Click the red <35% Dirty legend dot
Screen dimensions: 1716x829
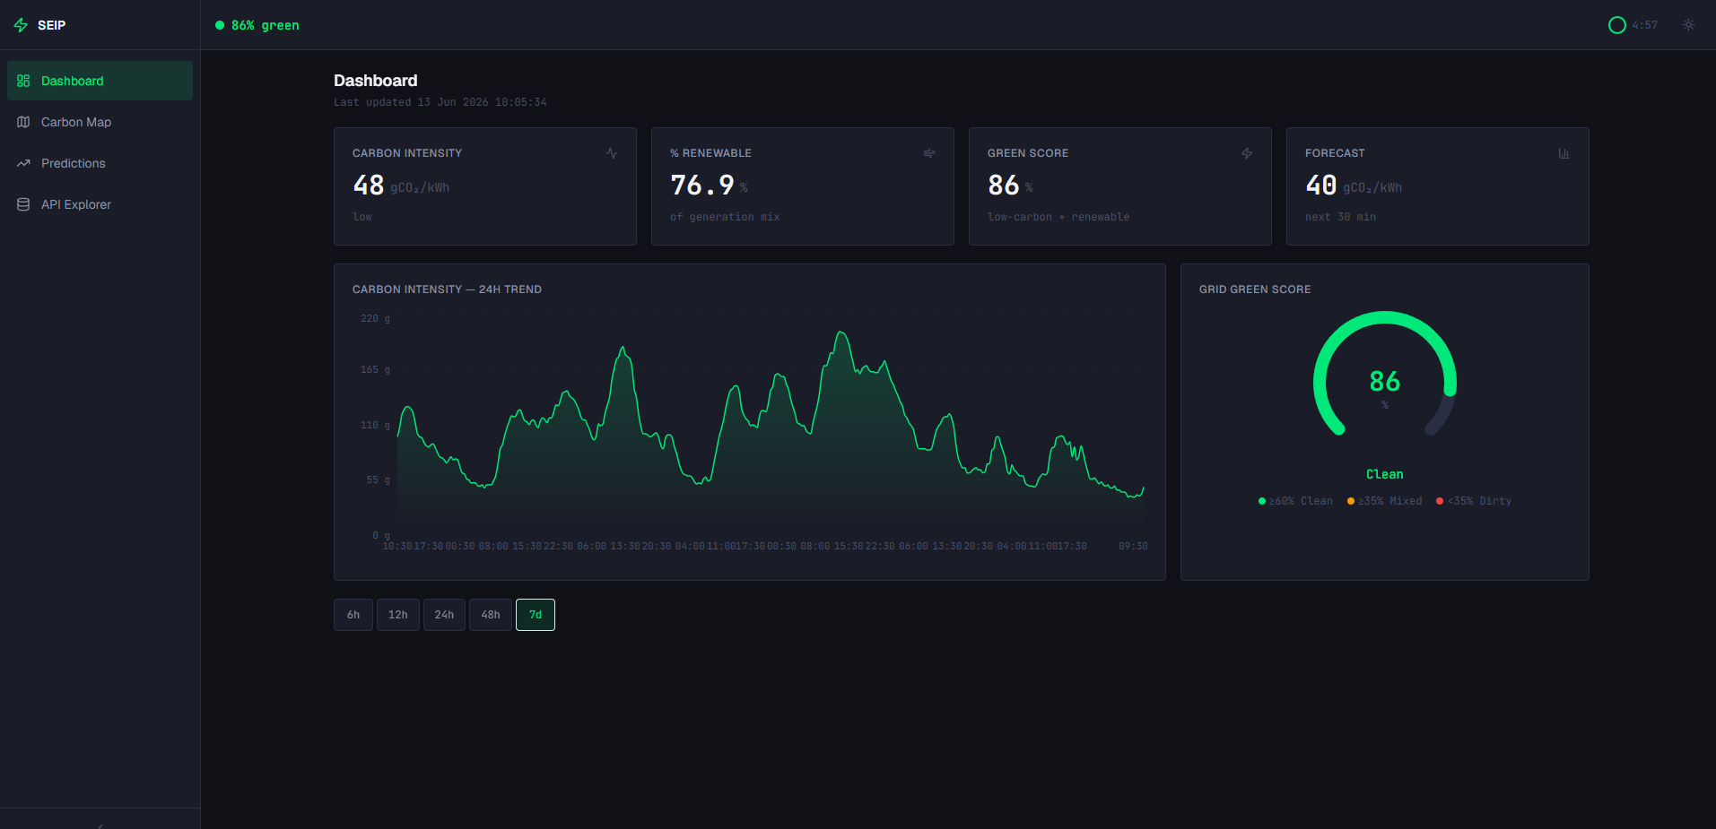(1440, 501)
